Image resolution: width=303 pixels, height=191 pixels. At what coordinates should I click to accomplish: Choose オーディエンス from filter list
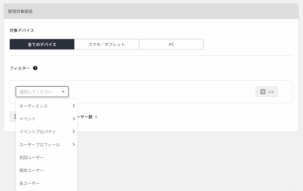tap(46, 106)
